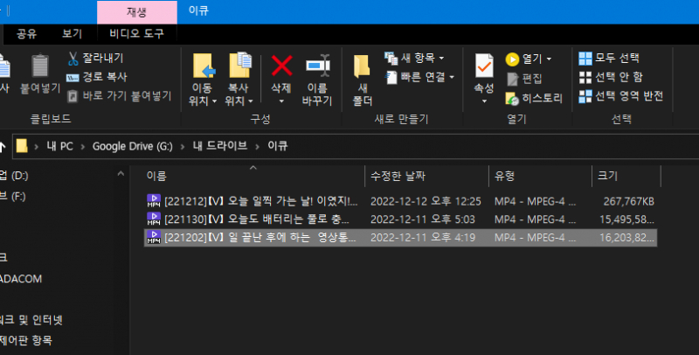The height and width of the screenshot is (355, 699).
Task: Click the 잘라내기 (Cut) scissors icon
Action: (74, 59)
